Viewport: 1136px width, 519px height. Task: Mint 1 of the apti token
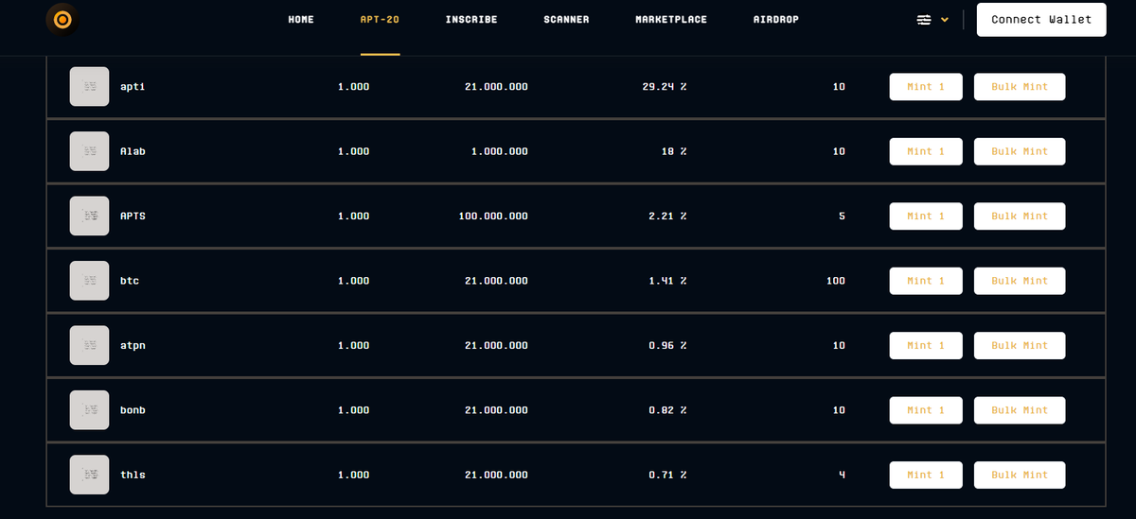pos(926,87)
